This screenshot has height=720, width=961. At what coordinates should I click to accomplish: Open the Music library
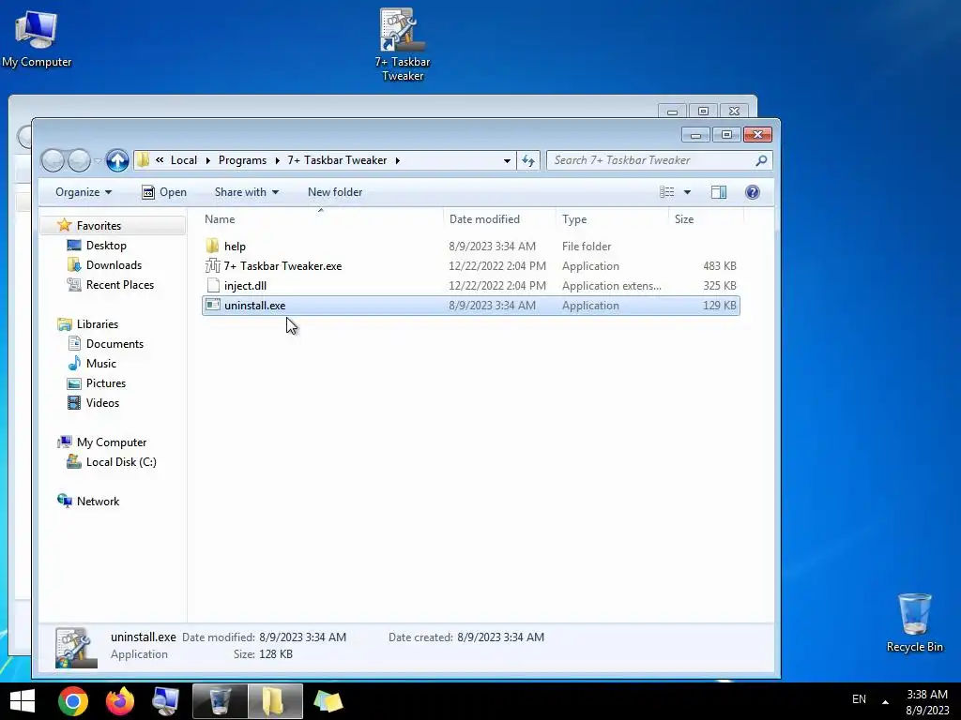pos(101,364)
